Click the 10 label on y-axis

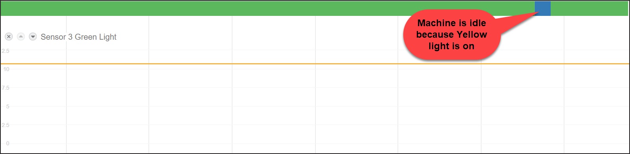tap(6, 69)
